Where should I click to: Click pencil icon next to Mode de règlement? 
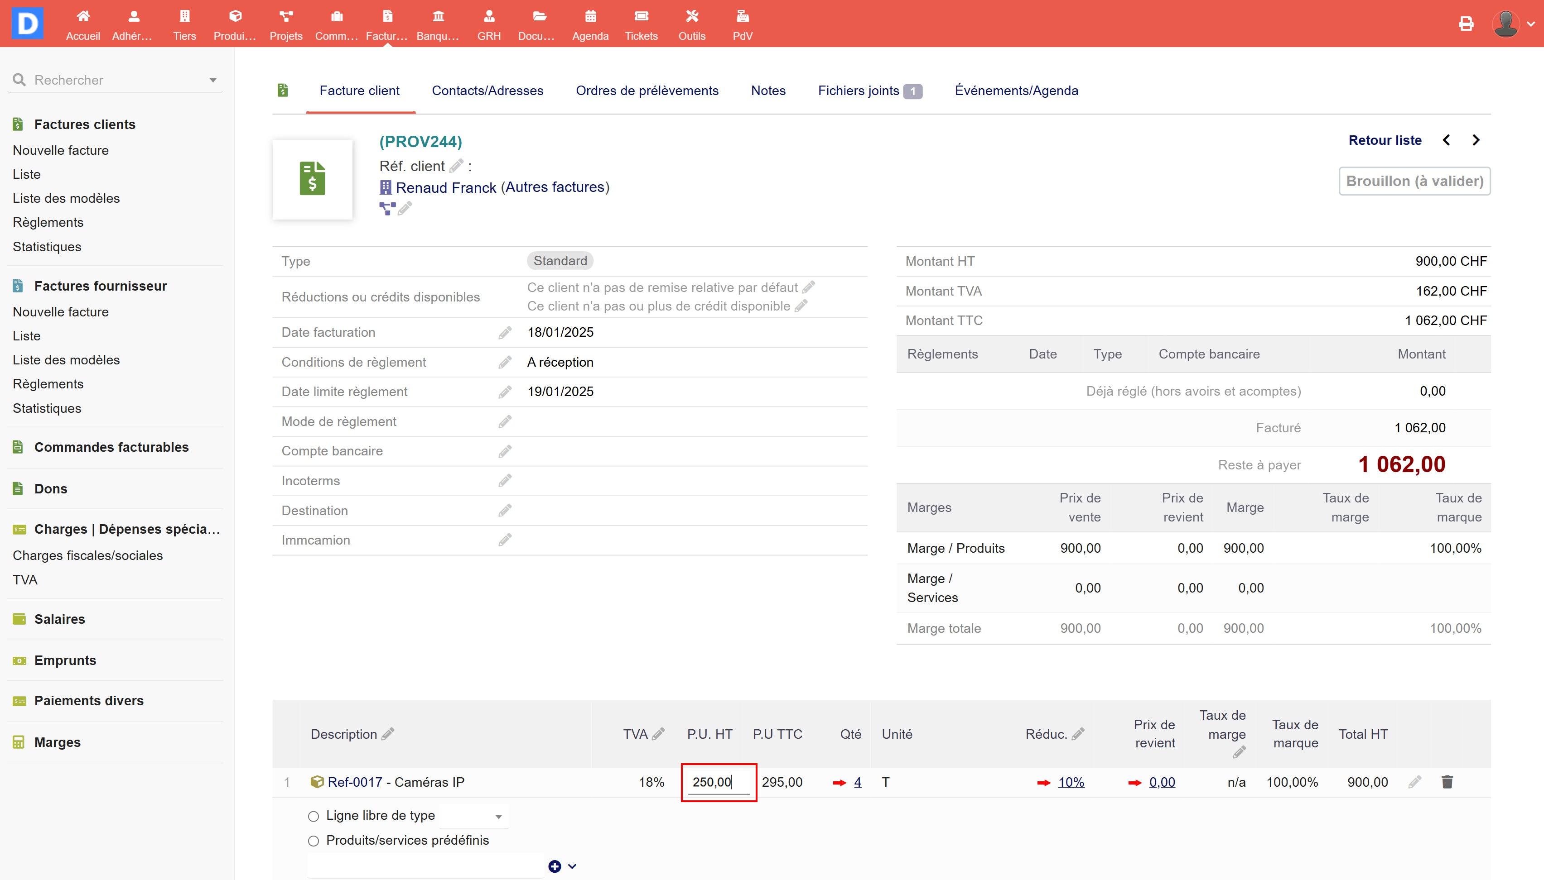pyautogui.click(x=505, y=422)
